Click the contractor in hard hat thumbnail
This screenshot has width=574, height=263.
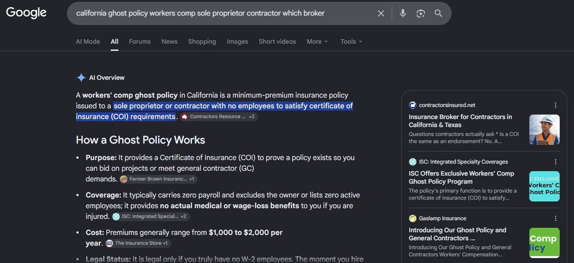(545, 130)
